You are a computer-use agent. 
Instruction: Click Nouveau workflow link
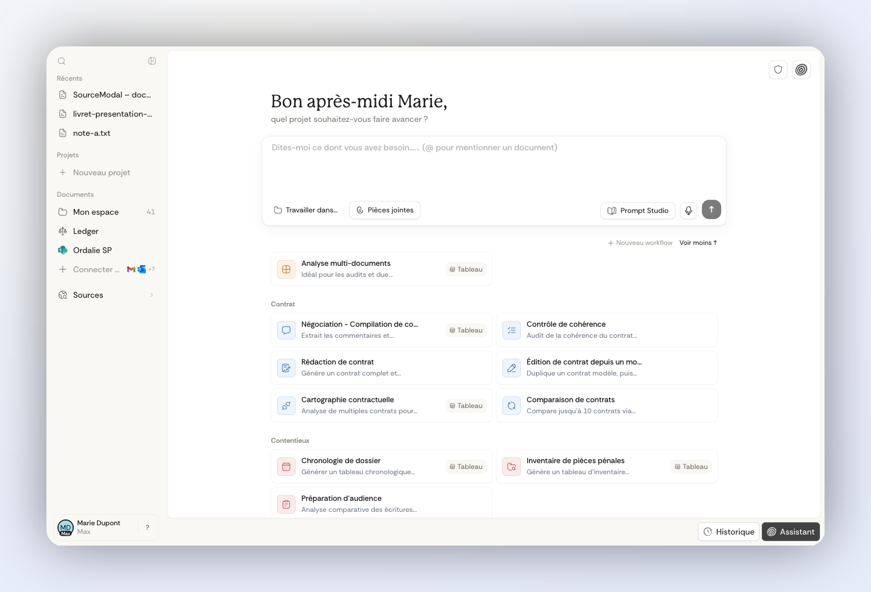pos(640,243)
